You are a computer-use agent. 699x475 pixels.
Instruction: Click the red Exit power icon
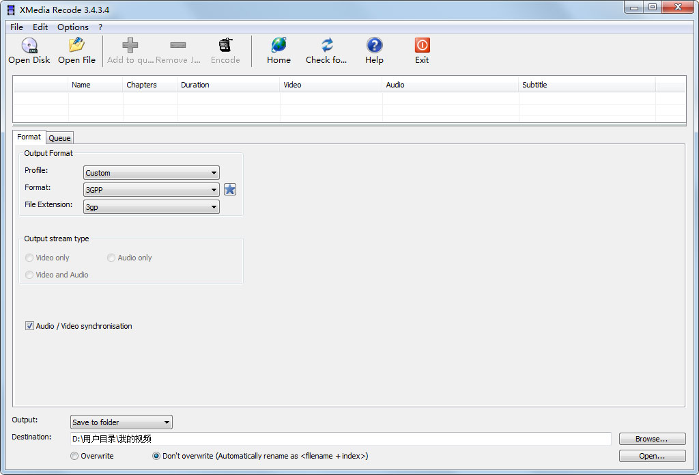click(422, 45)
